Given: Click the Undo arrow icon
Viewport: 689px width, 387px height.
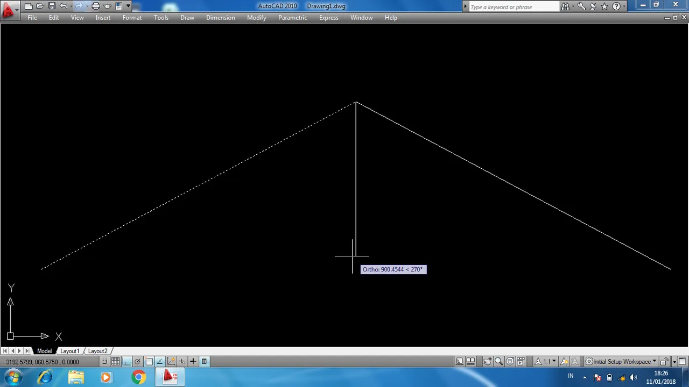Looking at the screenshot, I should 63,6.
